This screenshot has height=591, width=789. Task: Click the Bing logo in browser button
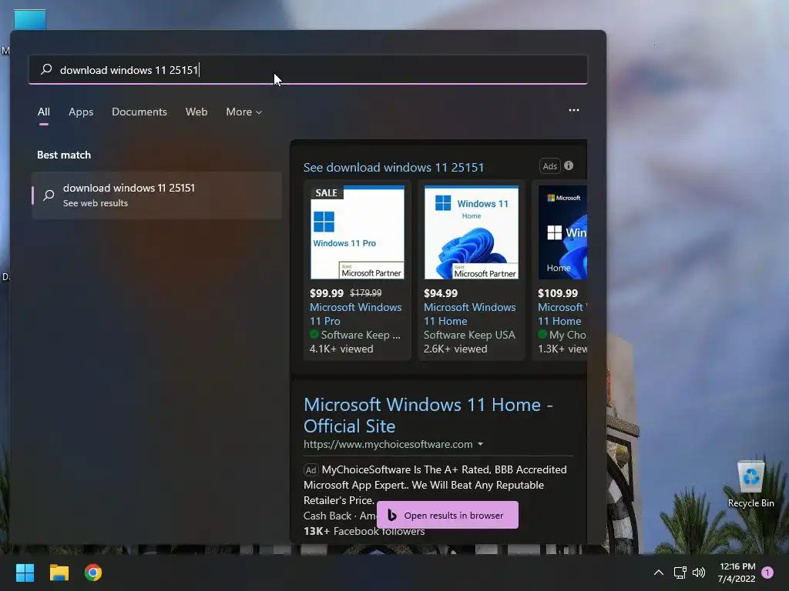point(392,515)
